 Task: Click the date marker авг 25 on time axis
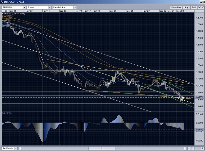tap(130, 11)
